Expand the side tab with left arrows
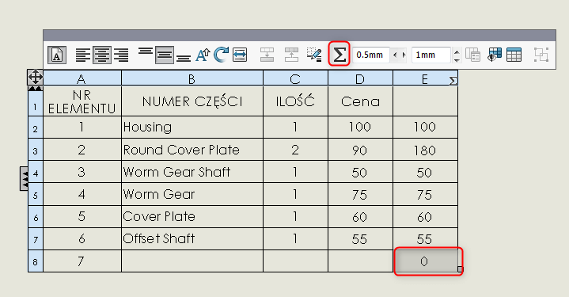 coord(24,179)
